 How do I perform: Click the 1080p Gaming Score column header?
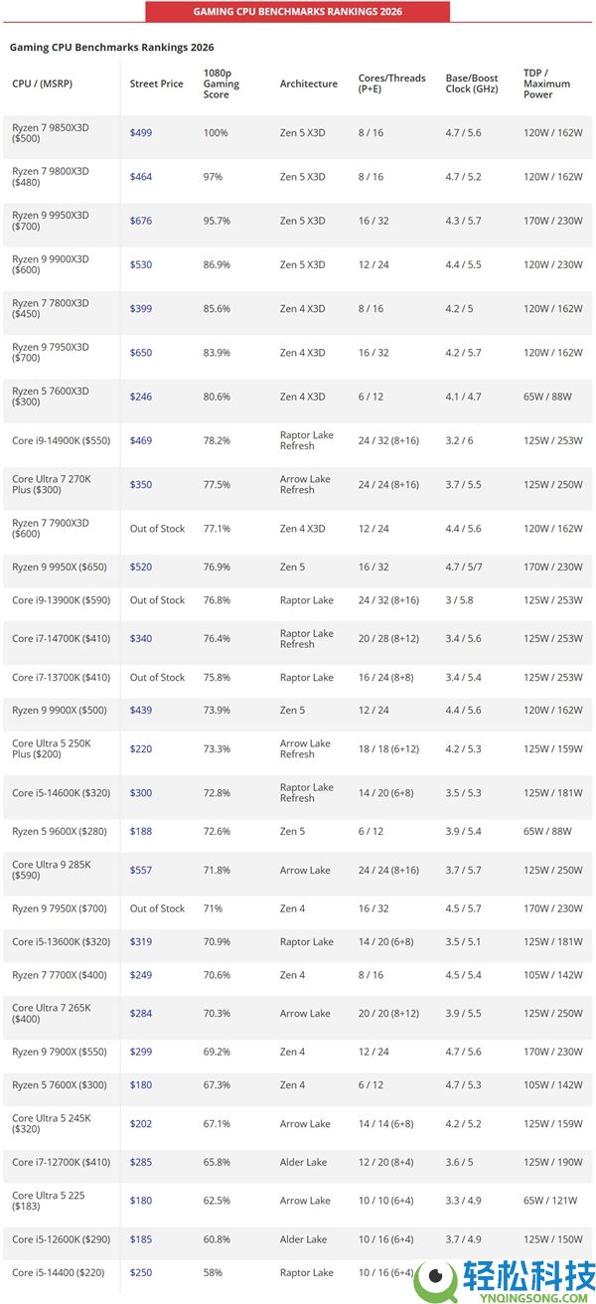pyautogui.click(x=222, y=84)
